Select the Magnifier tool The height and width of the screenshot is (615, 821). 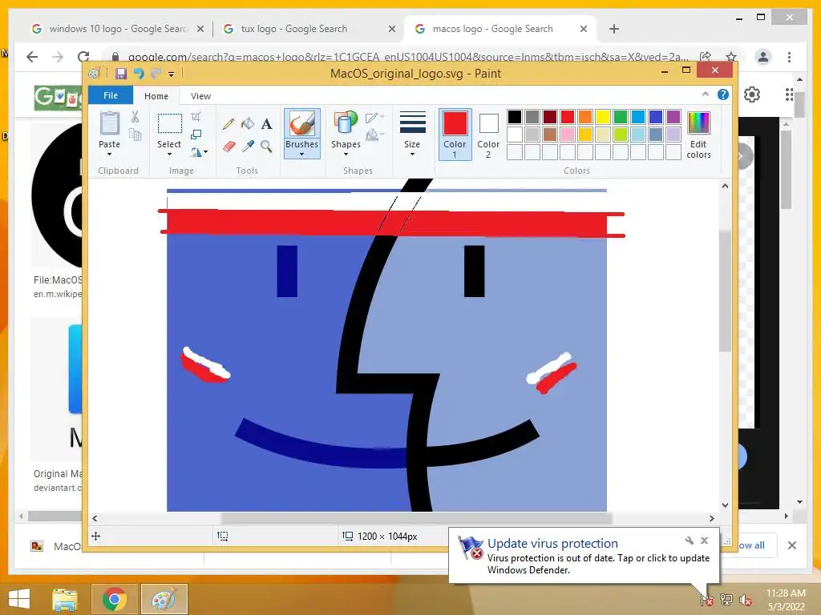click(266, 146)
